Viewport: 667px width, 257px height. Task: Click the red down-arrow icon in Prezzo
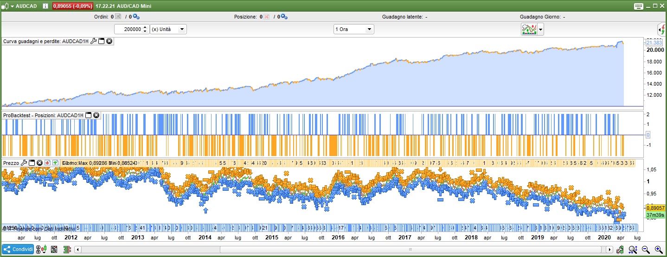pos(47,163)
